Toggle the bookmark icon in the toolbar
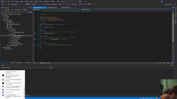 89,4
